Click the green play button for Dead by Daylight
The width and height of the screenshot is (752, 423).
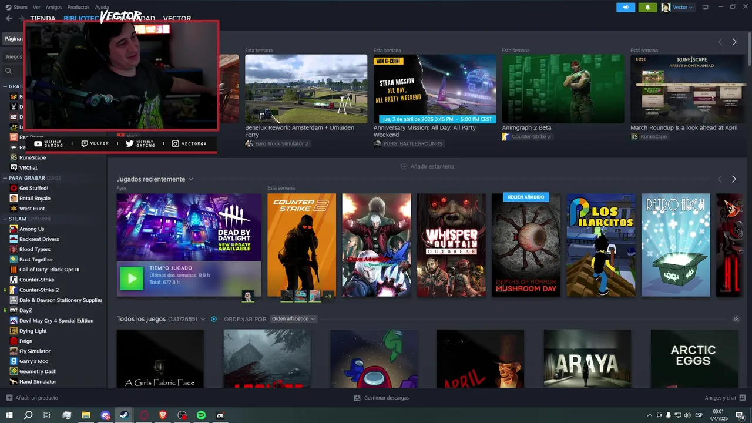(x=131, y=278)
